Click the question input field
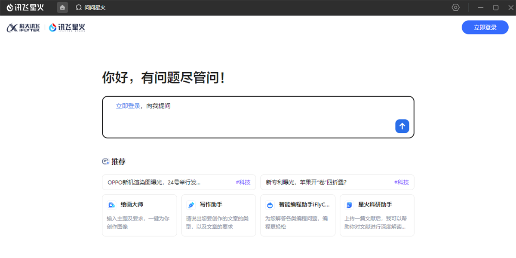Viewport: 516px width, 258px height. pyautogui.click(x=258, y=117)
